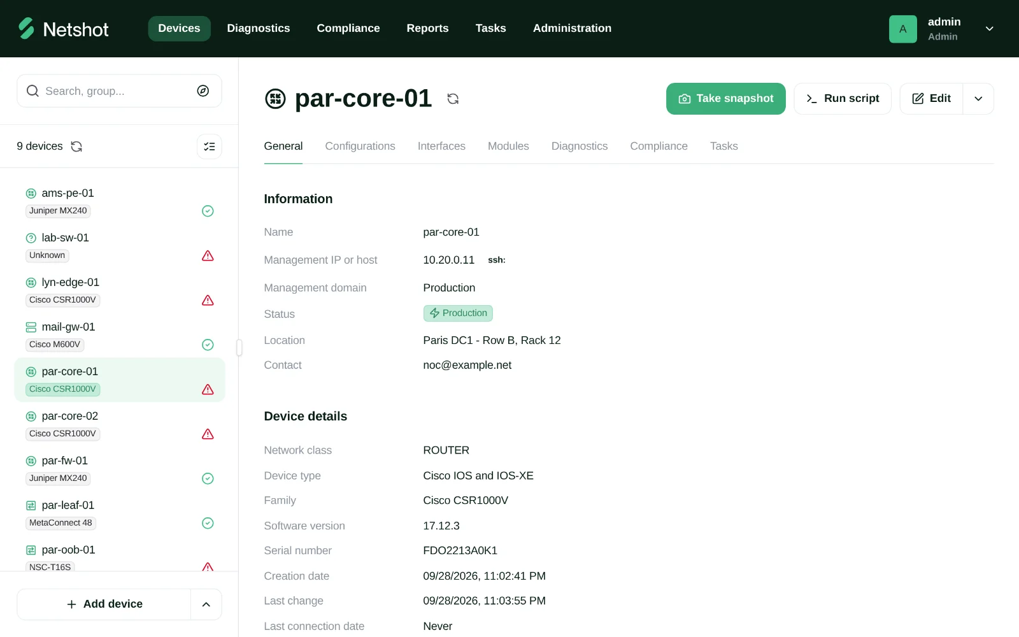Open the Reports top menu

pyautogui.click(x=427, y=29)
